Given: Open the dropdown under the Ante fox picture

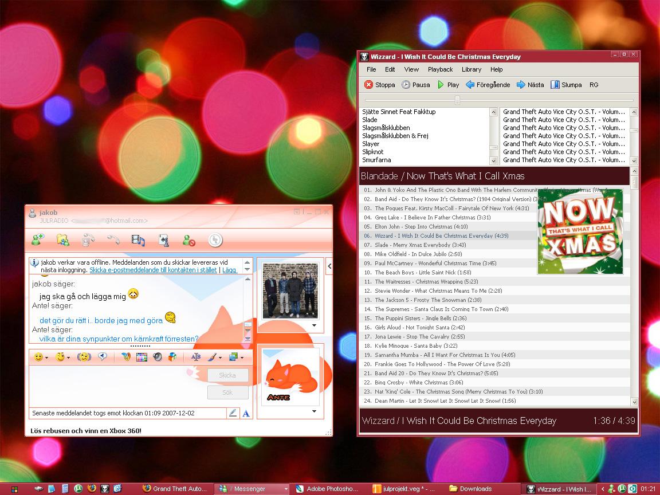Looking at the screenshot, I should (314, 411).
